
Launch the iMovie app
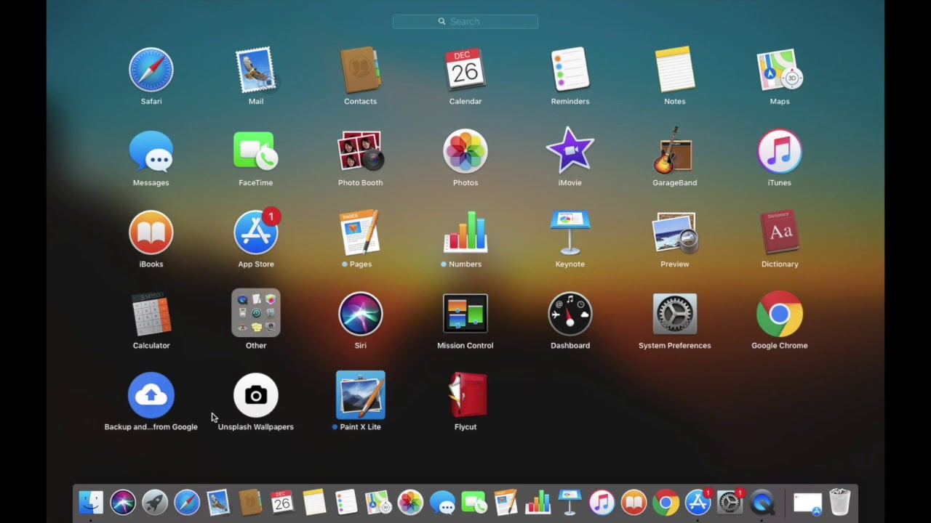pos(570,151)
